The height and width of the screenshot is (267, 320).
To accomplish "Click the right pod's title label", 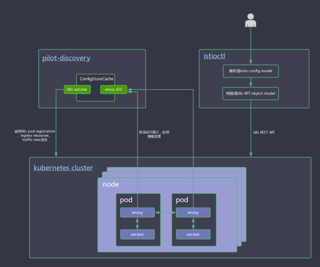I will (x=182, y=200).
